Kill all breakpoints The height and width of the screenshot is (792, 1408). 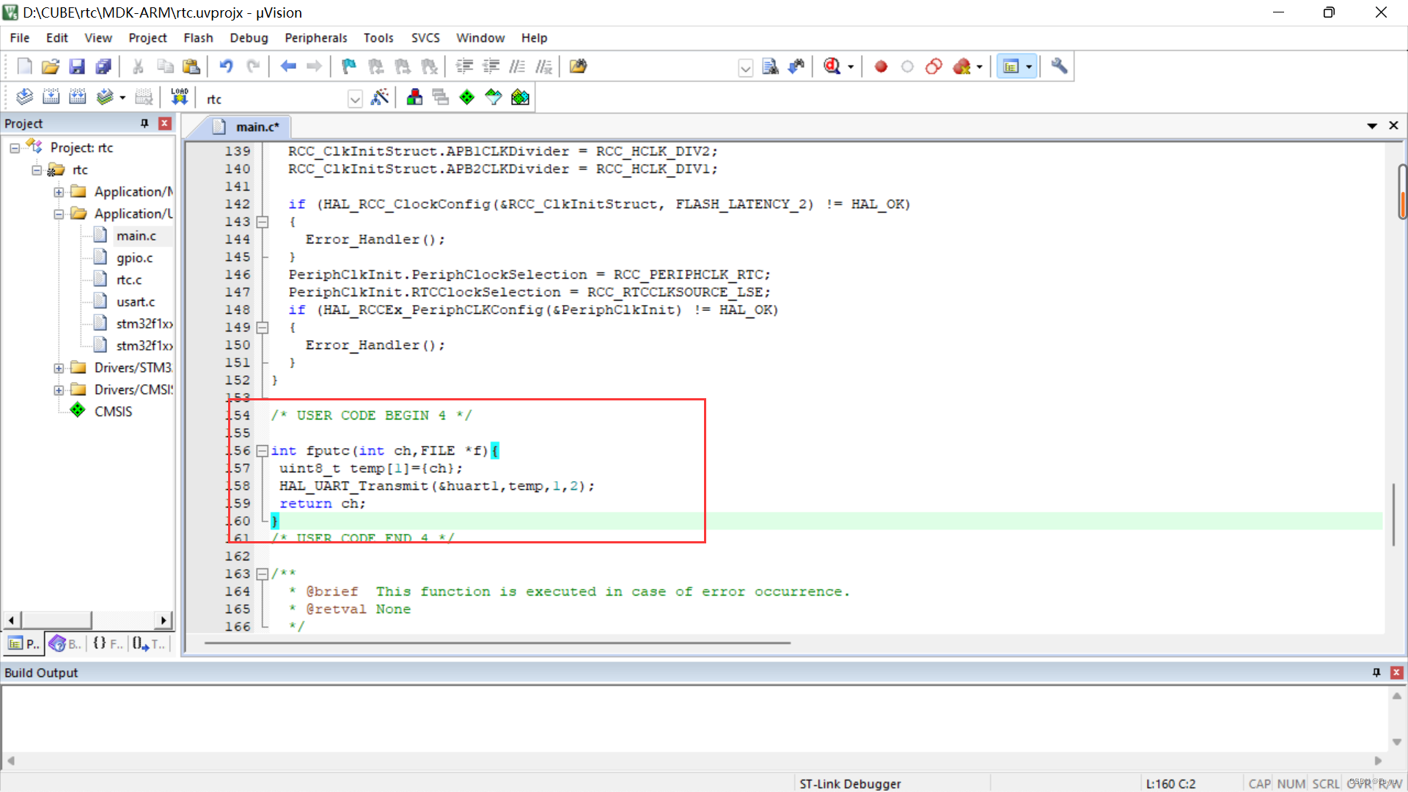pos(962,67)
